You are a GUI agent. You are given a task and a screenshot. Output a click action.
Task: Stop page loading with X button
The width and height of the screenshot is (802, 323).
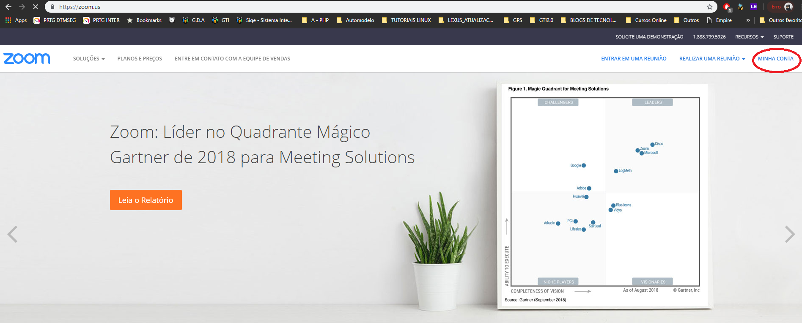[36, 7]
